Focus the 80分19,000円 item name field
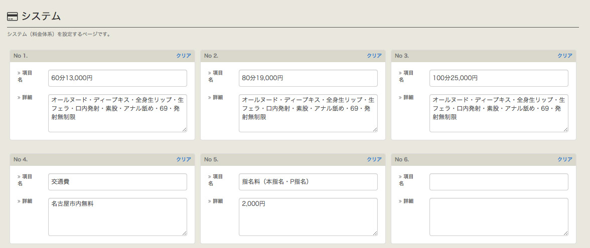The height and width of the screenshot is (248, 590). 308,78
